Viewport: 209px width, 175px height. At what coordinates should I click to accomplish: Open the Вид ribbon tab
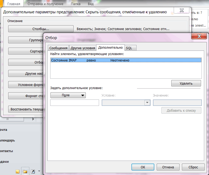(91, 4)
